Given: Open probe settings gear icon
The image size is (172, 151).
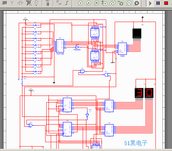Looking at the screenshot, I should pyautogui.click(x=137, y=3).
